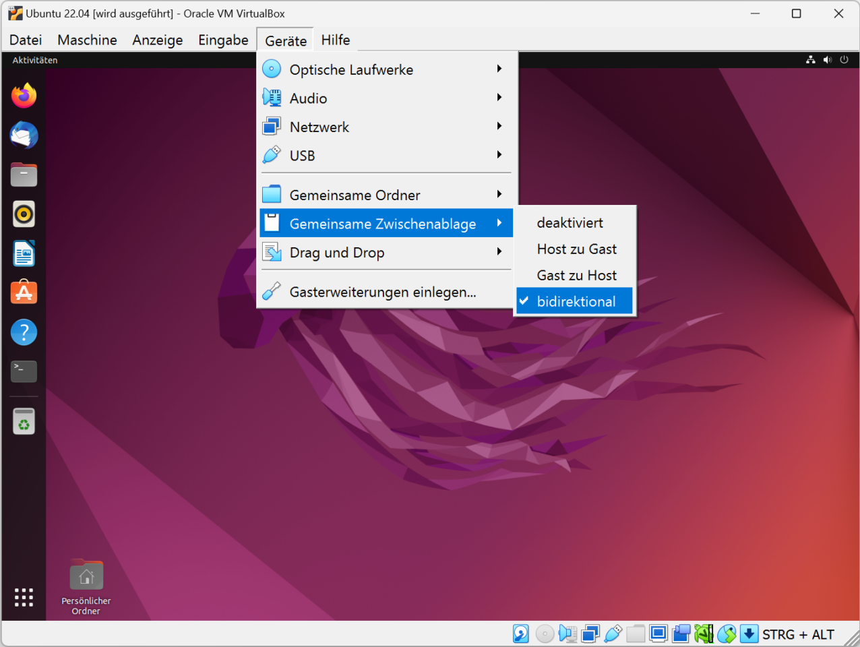Open the Hilfe menu

click(335, 40)
